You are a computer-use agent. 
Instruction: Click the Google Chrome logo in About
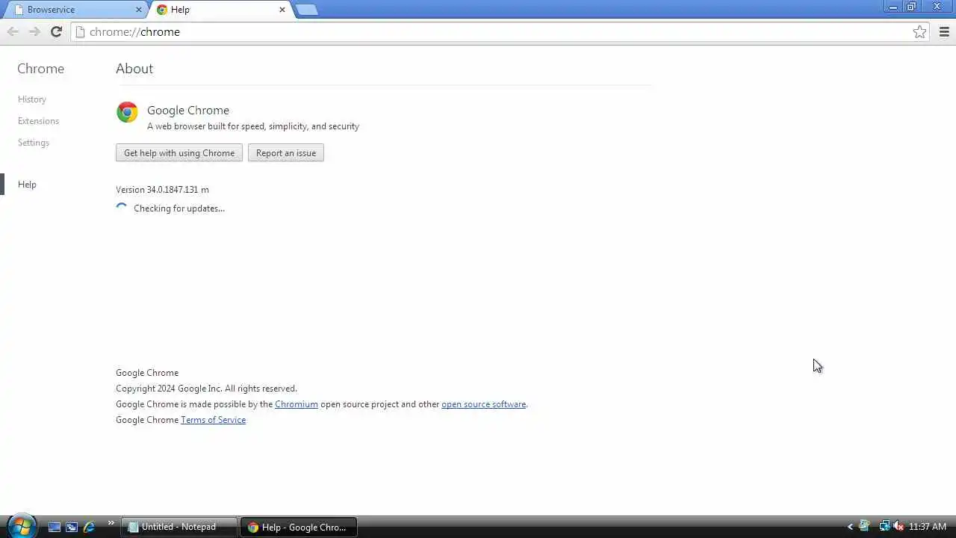(x=127, y=112)
